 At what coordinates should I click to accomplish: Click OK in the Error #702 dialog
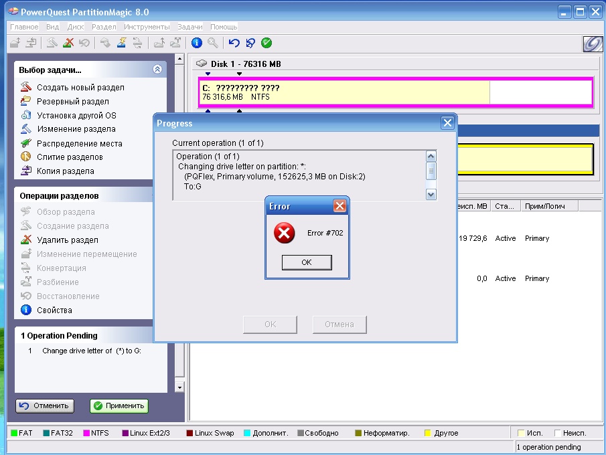307,262
